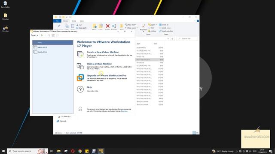The width and height of the screenshot is (275, 154).
Task: Open the Player dropdown menu
Action: (34, 35)
